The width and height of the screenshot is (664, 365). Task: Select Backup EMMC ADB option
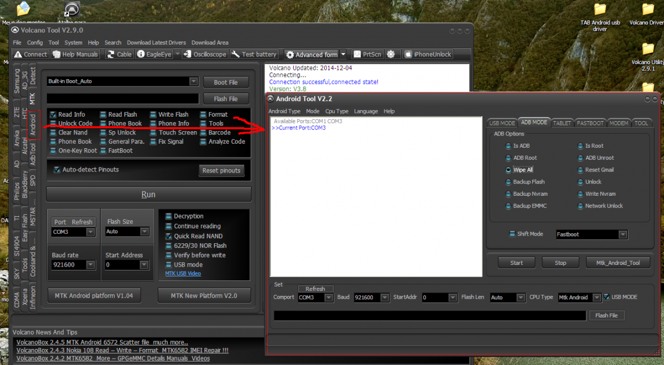526,206
